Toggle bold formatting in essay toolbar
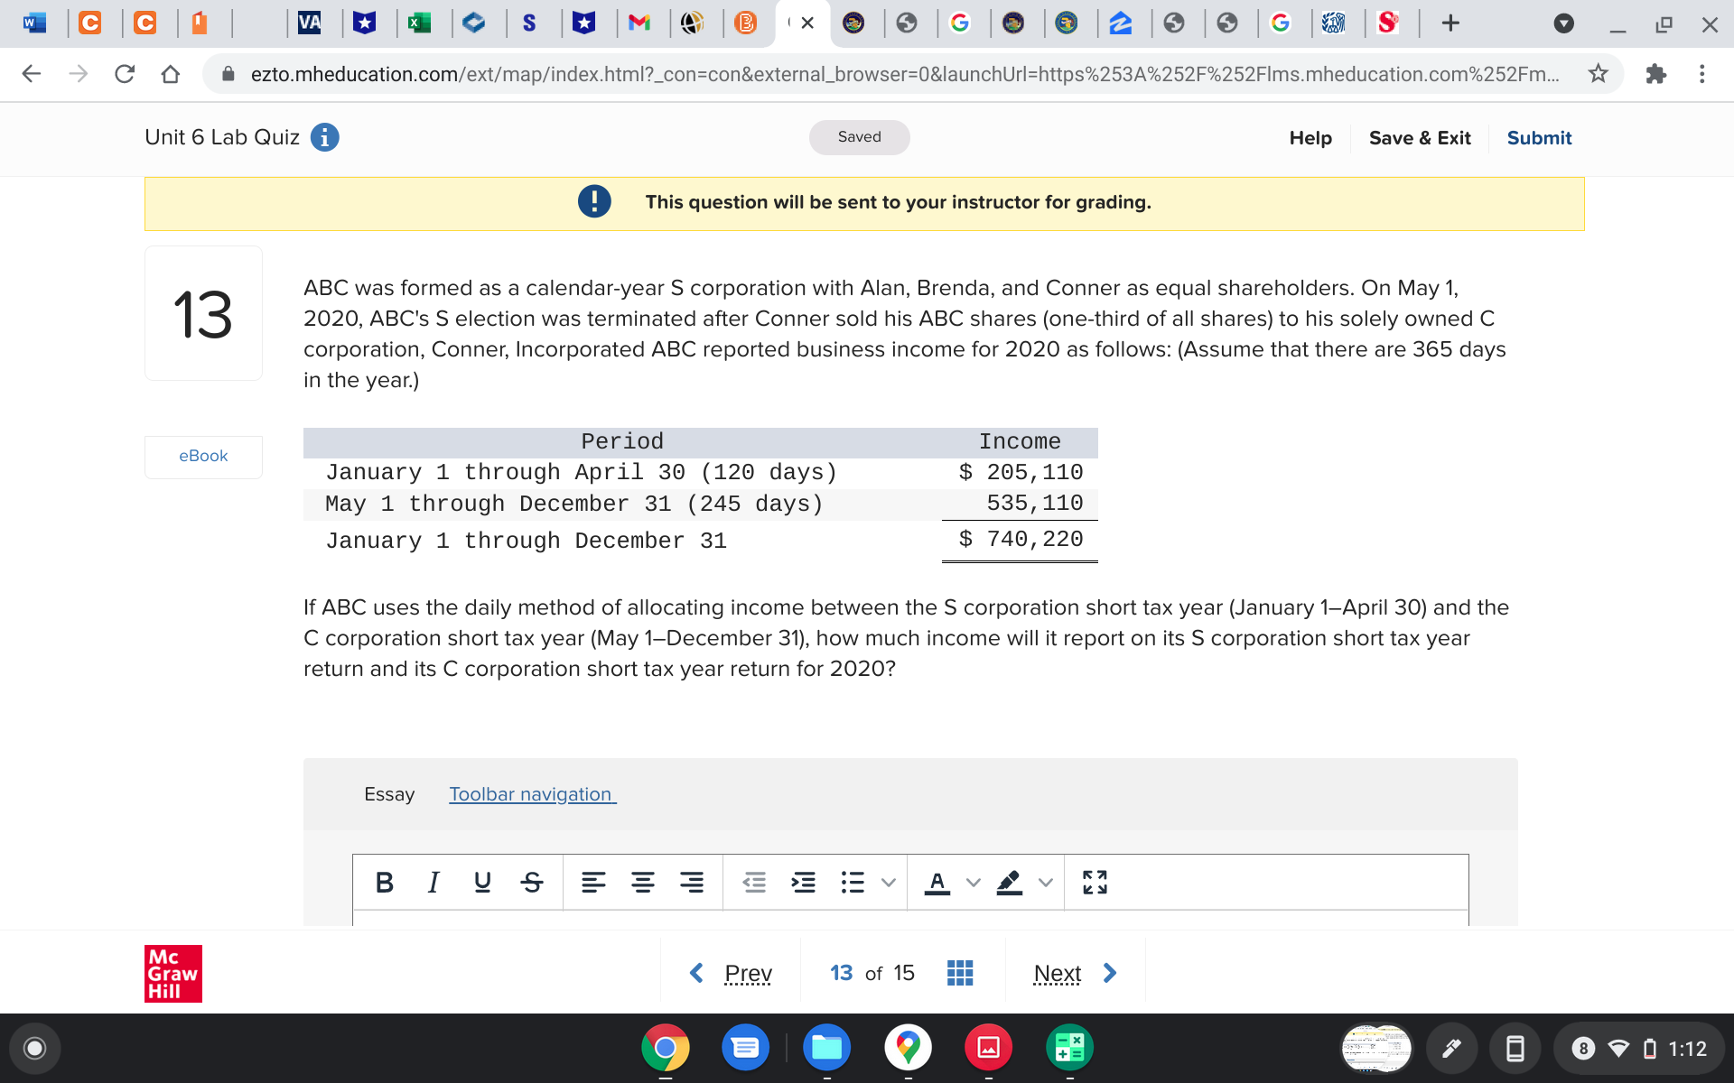The width and height of the screenshot is (1734, 1083). click(x=384, y=882)
